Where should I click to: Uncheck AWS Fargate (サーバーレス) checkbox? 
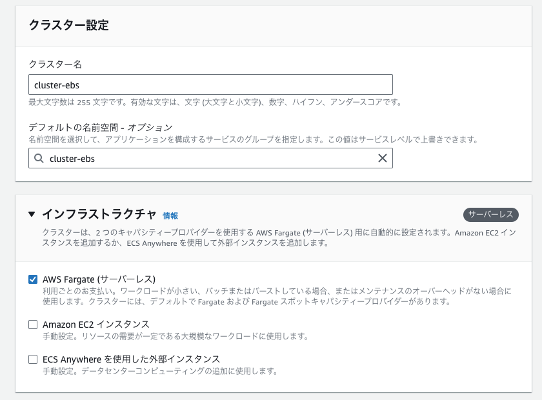[33, 279]
